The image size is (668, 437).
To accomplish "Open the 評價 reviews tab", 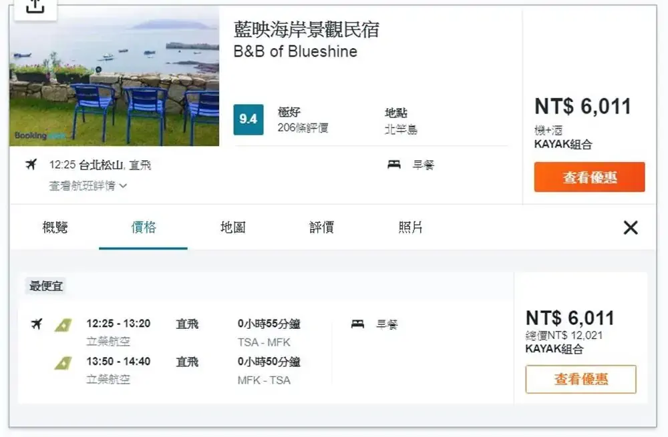I will tap(321, 228).
